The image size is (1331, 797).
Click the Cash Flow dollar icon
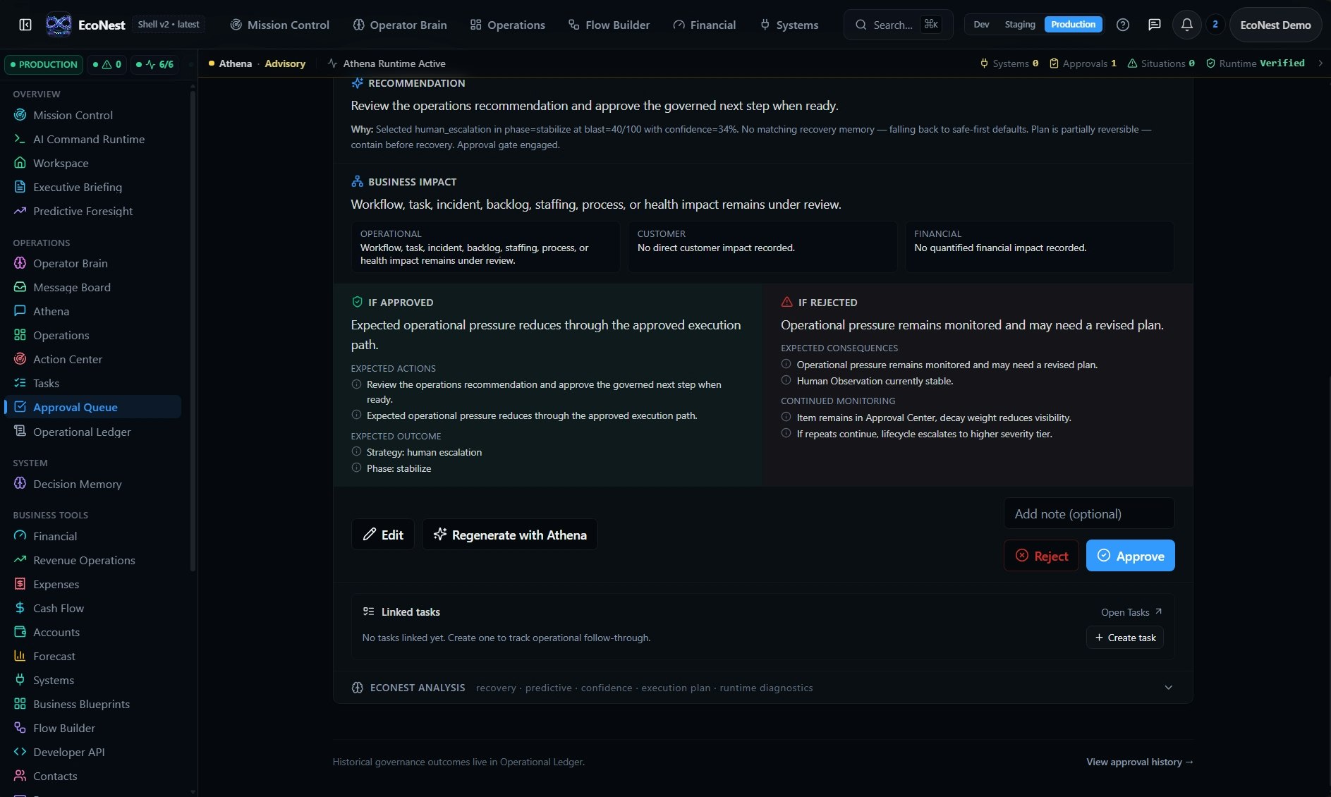(20, 608)
